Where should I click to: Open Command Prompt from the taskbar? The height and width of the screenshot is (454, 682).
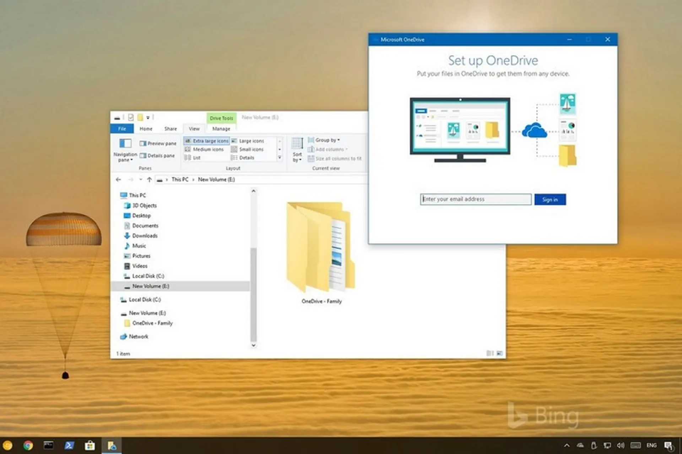[48, 445]
